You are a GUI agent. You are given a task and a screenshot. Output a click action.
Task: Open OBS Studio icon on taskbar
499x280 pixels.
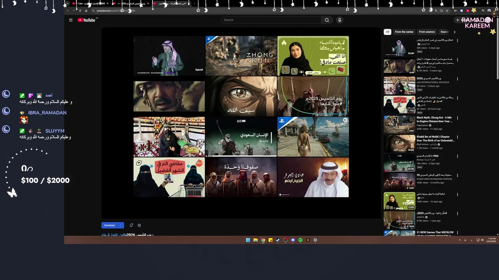tap(285, 240)
